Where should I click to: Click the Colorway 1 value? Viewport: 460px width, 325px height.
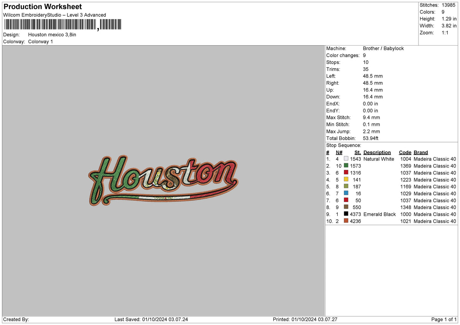[x=41, y=41]
